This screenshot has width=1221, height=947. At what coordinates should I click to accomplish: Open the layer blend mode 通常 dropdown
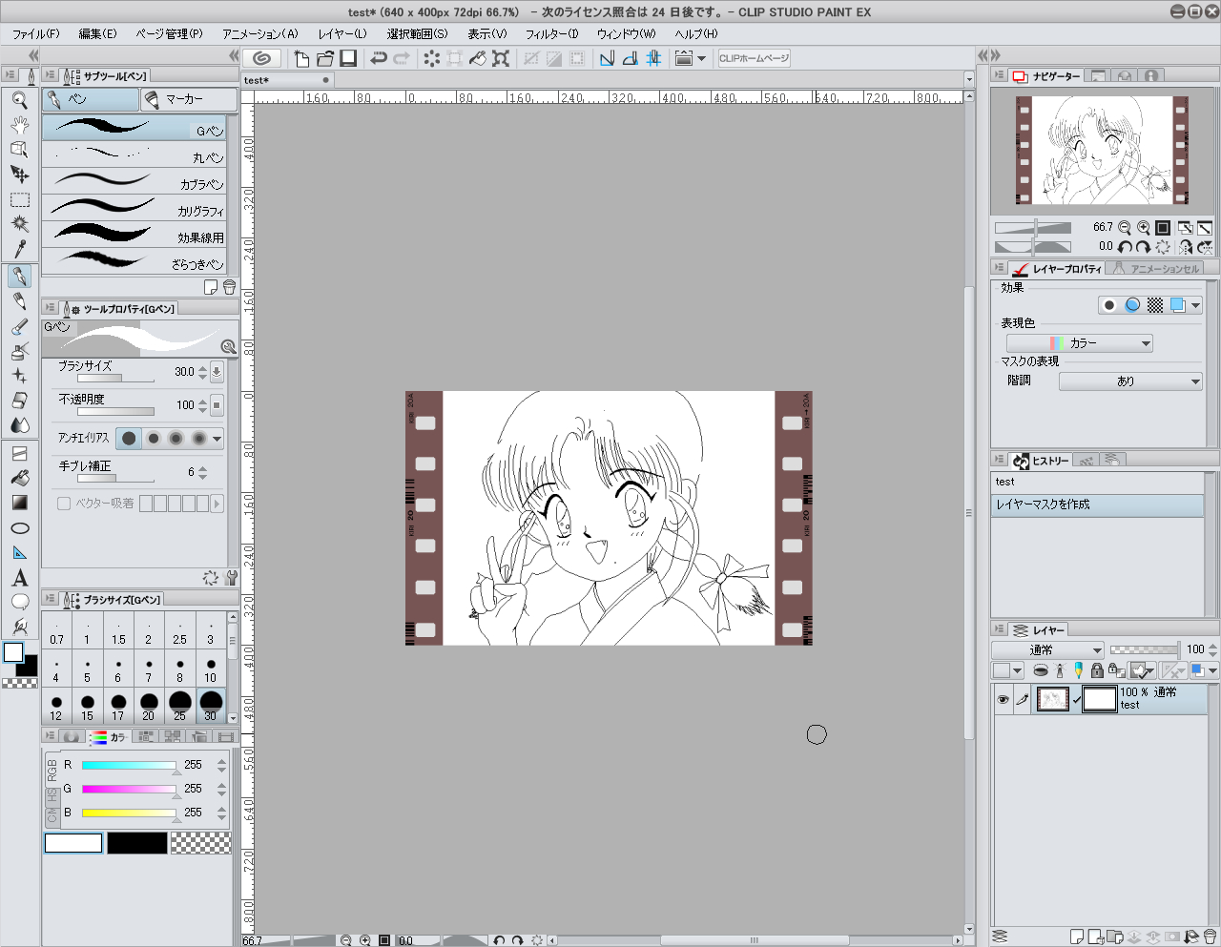1047,649
